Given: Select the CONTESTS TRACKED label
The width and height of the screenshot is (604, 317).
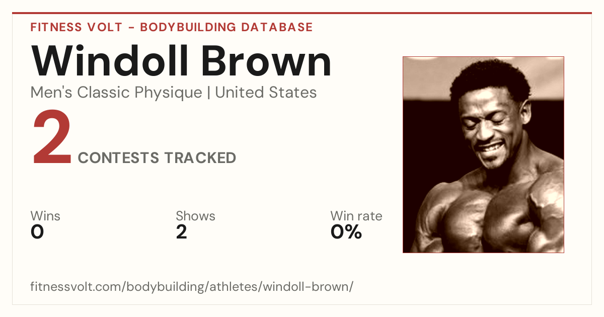Looking at the screenshot, I should pyautogui.click(x=157, y=158).
